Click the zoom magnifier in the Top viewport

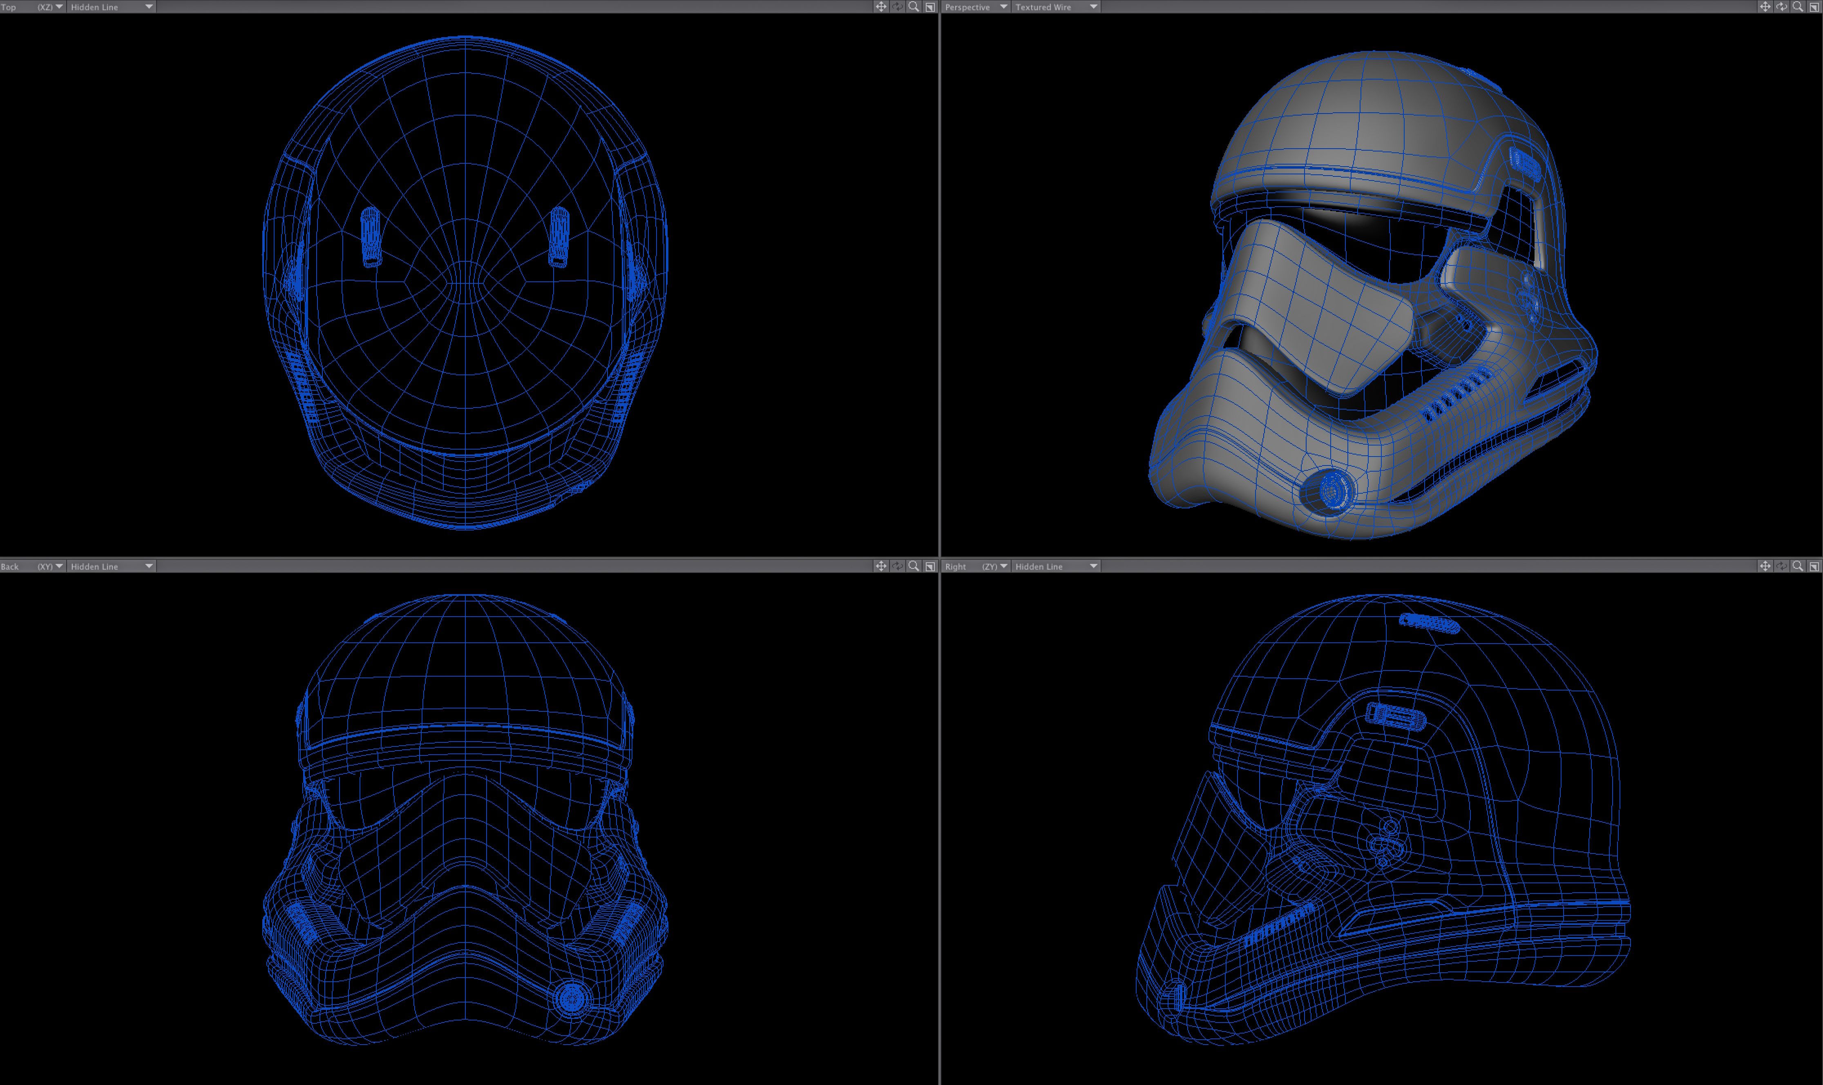(914, 7)
